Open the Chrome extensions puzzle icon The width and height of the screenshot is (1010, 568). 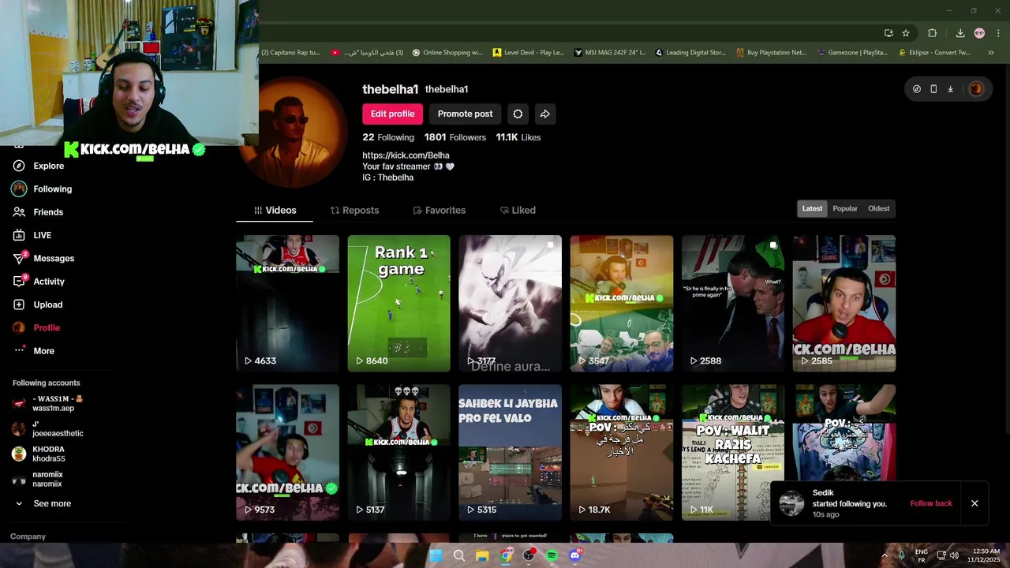coord(932,33)
